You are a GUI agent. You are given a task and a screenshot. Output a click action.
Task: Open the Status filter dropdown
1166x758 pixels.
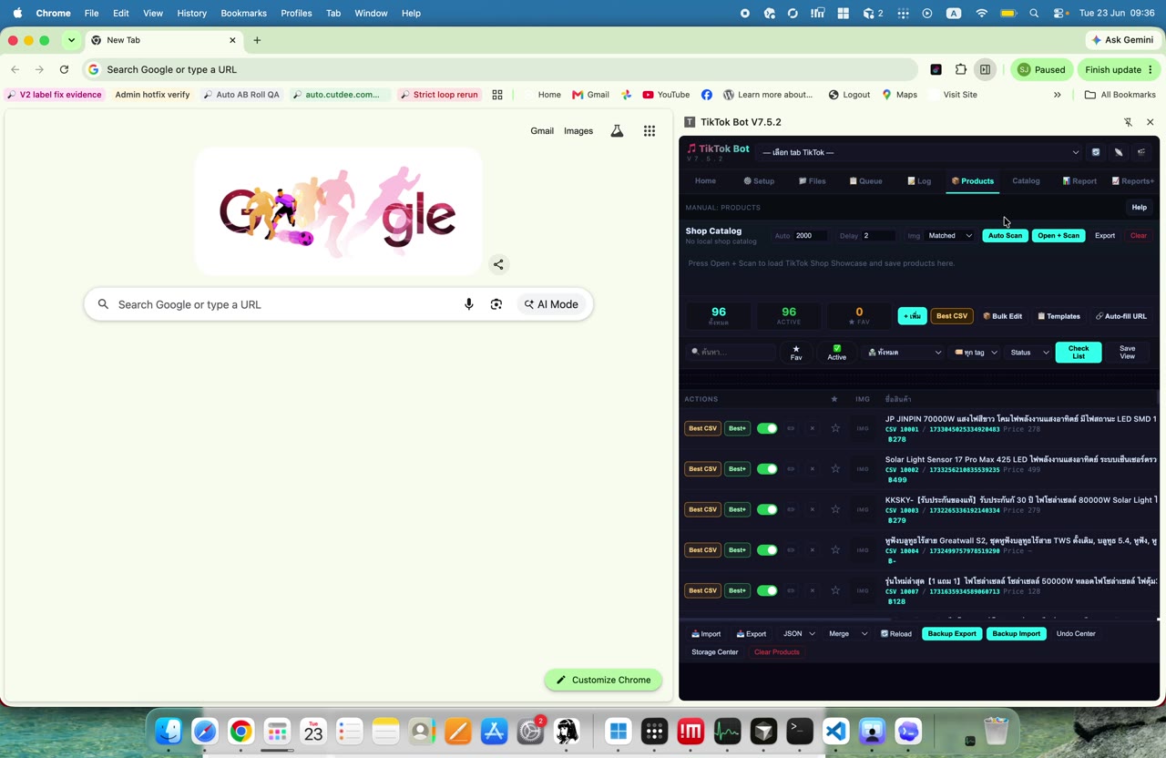coord(1029,352)
